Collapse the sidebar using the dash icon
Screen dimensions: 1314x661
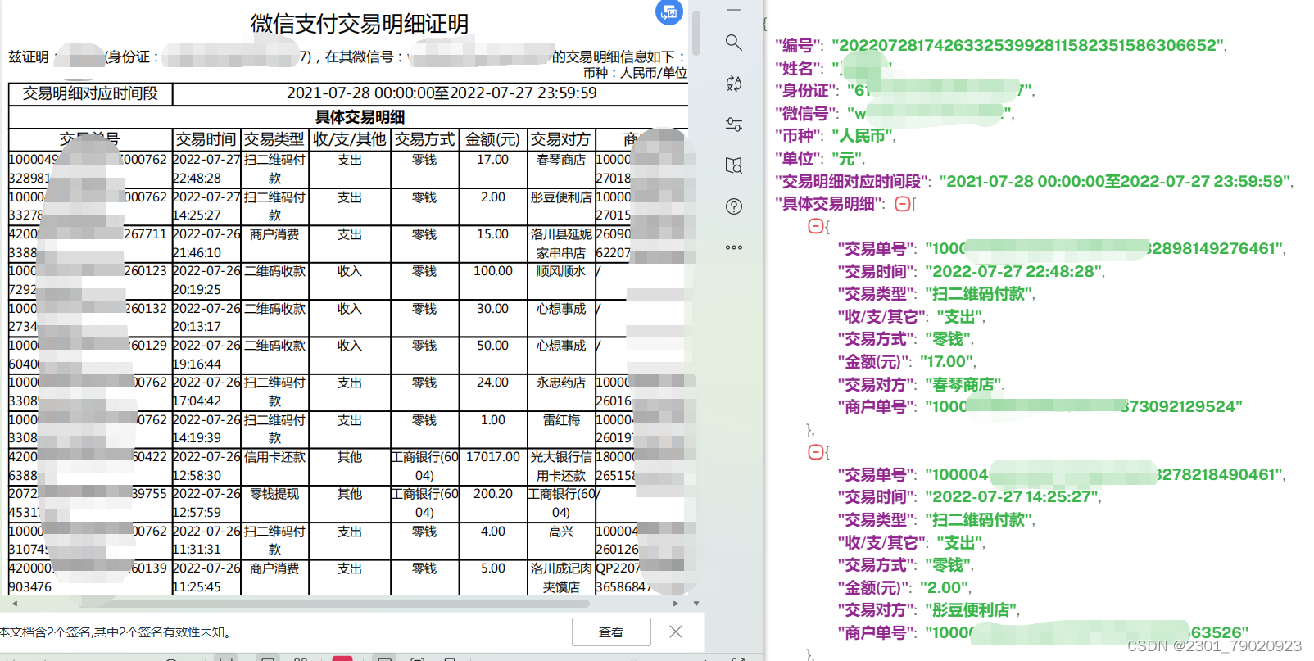click(734, 10)
